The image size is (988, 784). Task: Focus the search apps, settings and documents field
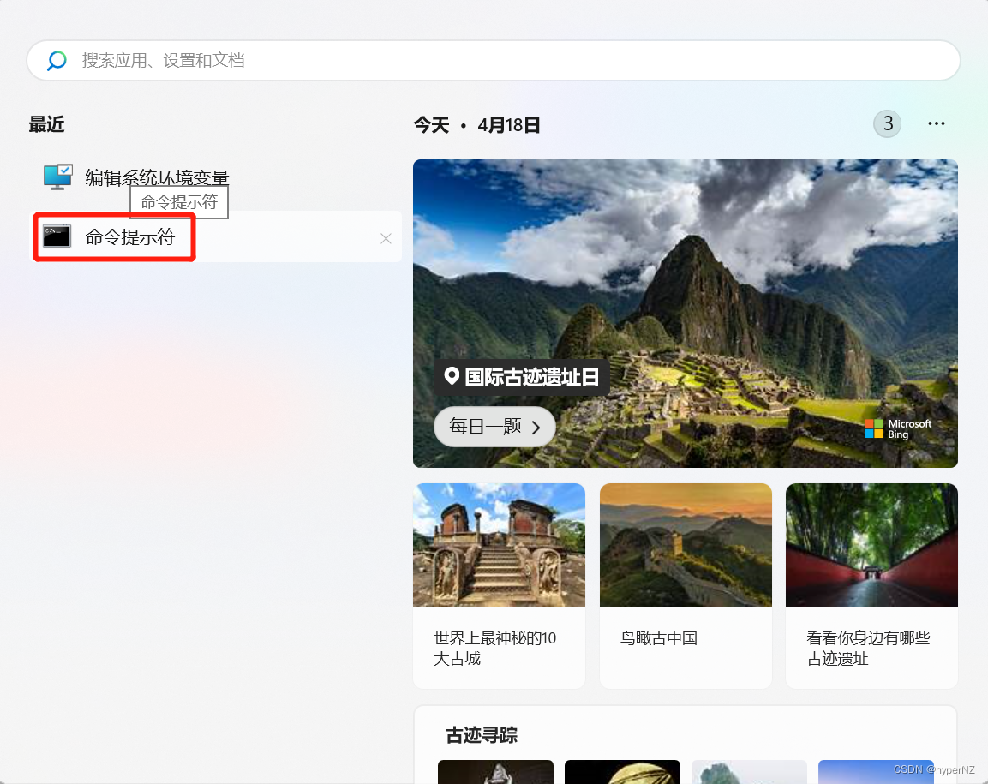pyautogui.click(x=494, y=61)
